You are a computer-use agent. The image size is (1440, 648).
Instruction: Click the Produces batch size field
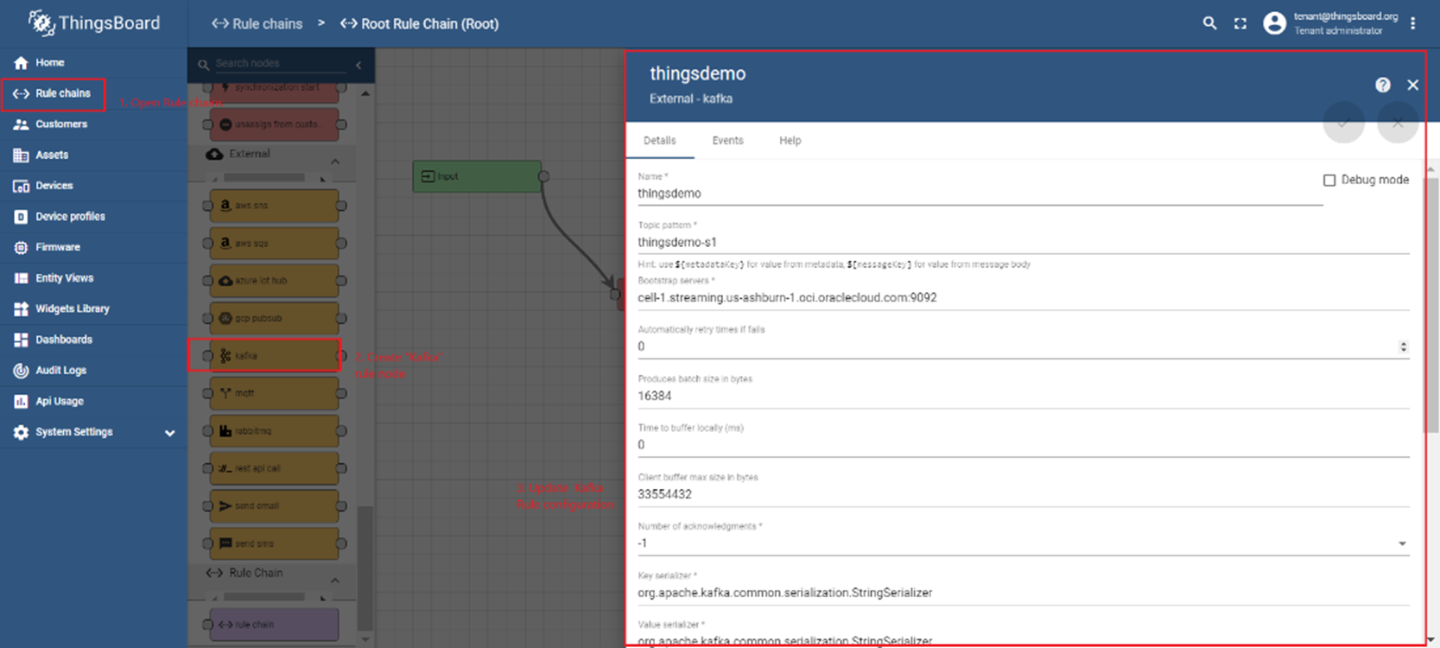1023,396
